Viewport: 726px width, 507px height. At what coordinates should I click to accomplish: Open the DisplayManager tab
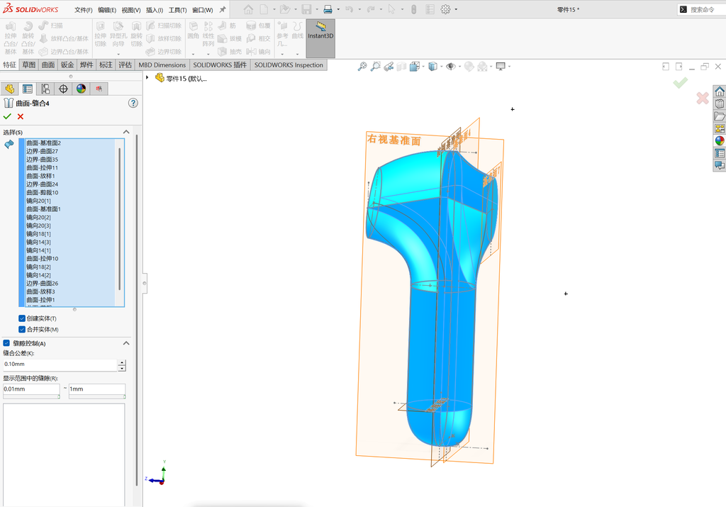pos(81,89)
